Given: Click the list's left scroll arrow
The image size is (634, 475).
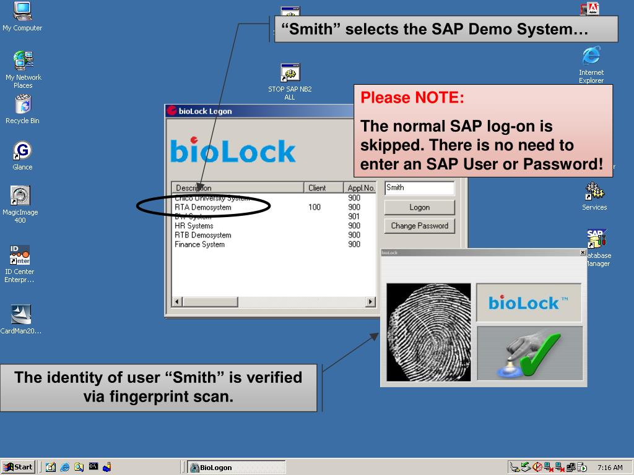Looking at the screenshot, I should [x=177, y=302].
